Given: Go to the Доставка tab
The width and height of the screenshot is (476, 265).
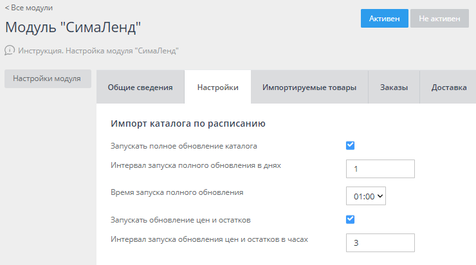Looking at the screenshot, I should [449, 87].
